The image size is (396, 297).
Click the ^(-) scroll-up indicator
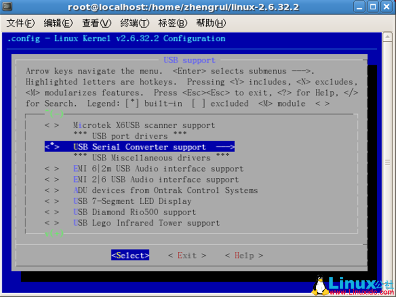tap(54, 114)
